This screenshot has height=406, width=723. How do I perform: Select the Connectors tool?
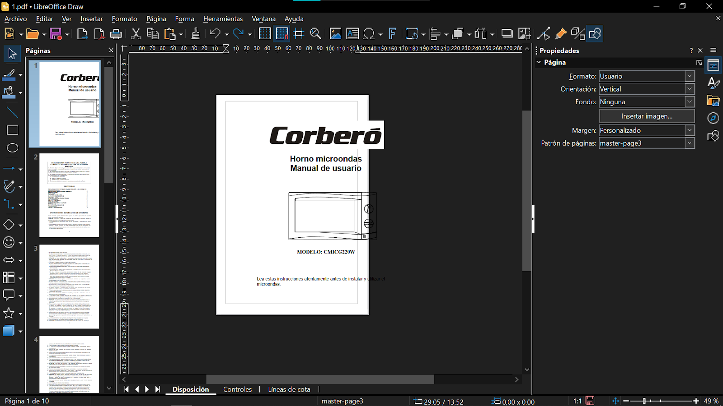point(9,204)
